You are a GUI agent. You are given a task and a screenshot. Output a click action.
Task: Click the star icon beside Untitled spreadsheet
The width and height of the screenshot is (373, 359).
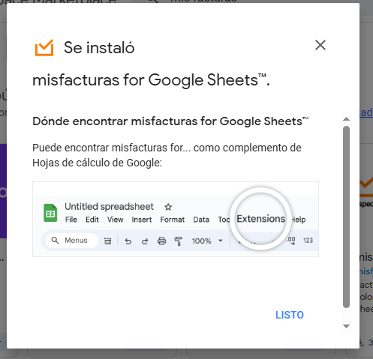tap(168, 207)
